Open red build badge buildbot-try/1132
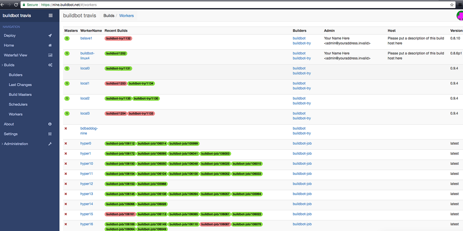The width and height of the screenshot is (463, 231). click(x=118, y=38)
